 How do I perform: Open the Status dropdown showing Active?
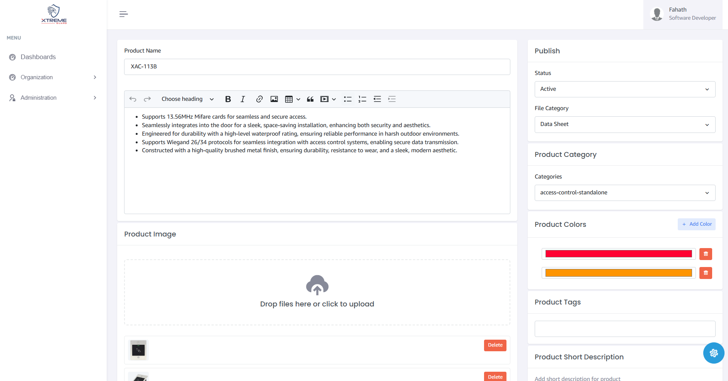point(625,89)
